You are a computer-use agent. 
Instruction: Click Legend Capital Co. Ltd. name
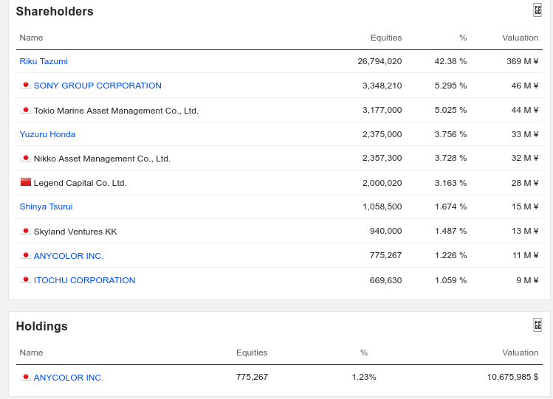pyautogui.click(x=80, y=183)
